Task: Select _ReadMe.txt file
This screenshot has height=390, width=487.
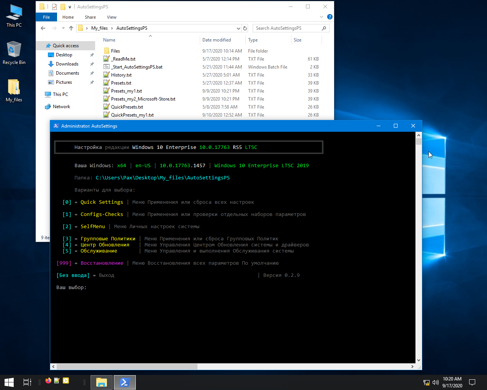Action: (123, 59)
